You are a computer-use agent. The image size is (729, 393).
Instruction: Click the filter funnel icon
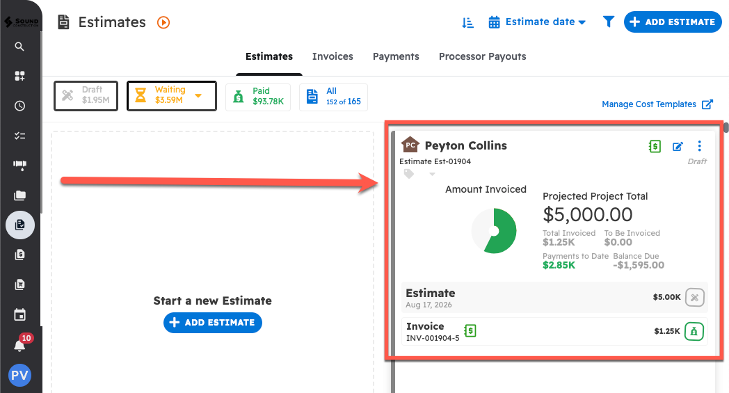click(609, 22)
